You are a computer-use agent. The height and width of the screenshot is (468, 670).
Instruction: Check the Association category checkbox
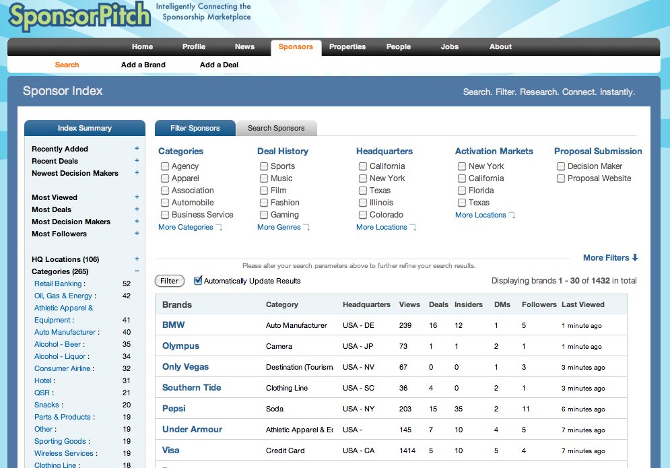click(x=165, y=191)
